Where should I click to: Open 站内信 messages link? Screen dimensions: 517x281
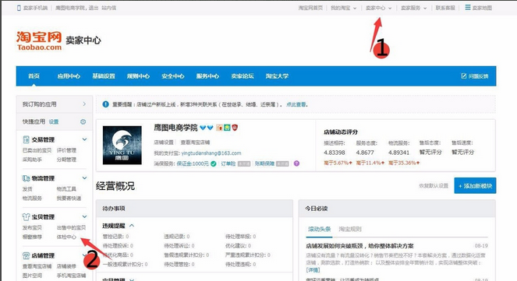click(x=108, y=8)
